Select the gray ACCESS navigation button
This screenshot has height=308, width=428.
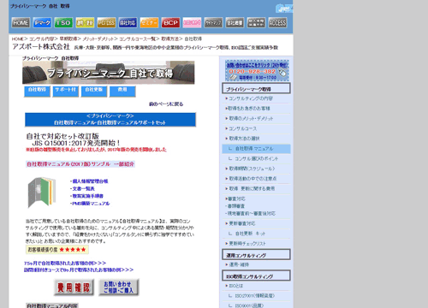pos(277,23)
